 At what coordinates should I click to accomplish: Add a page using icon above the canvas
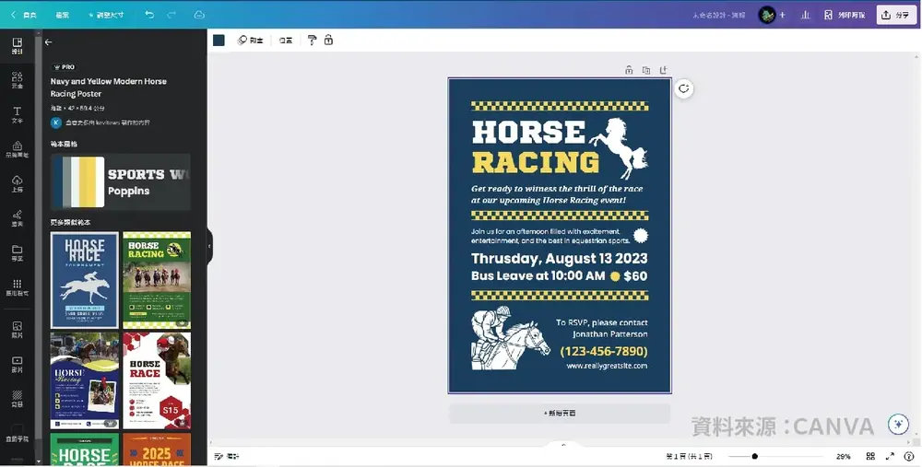(663, 71)
